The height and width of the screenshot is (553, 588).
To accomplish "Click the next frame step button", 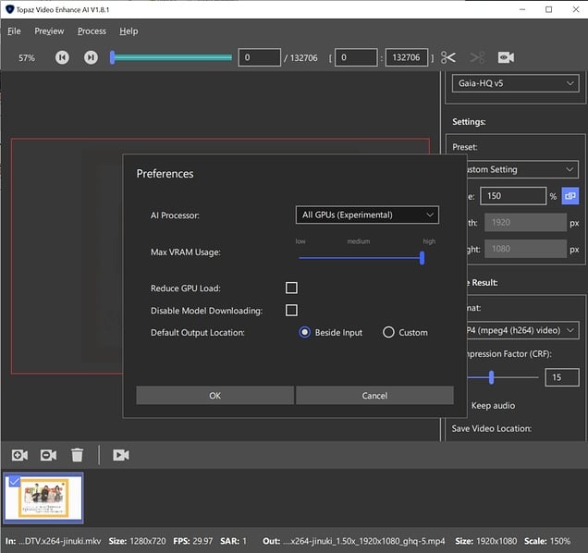I will tap(91, 57).
